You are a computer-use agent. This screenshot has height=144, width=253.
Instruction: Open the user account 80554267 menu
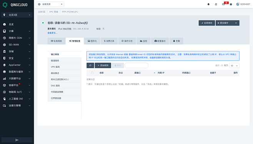coord(243,4)
